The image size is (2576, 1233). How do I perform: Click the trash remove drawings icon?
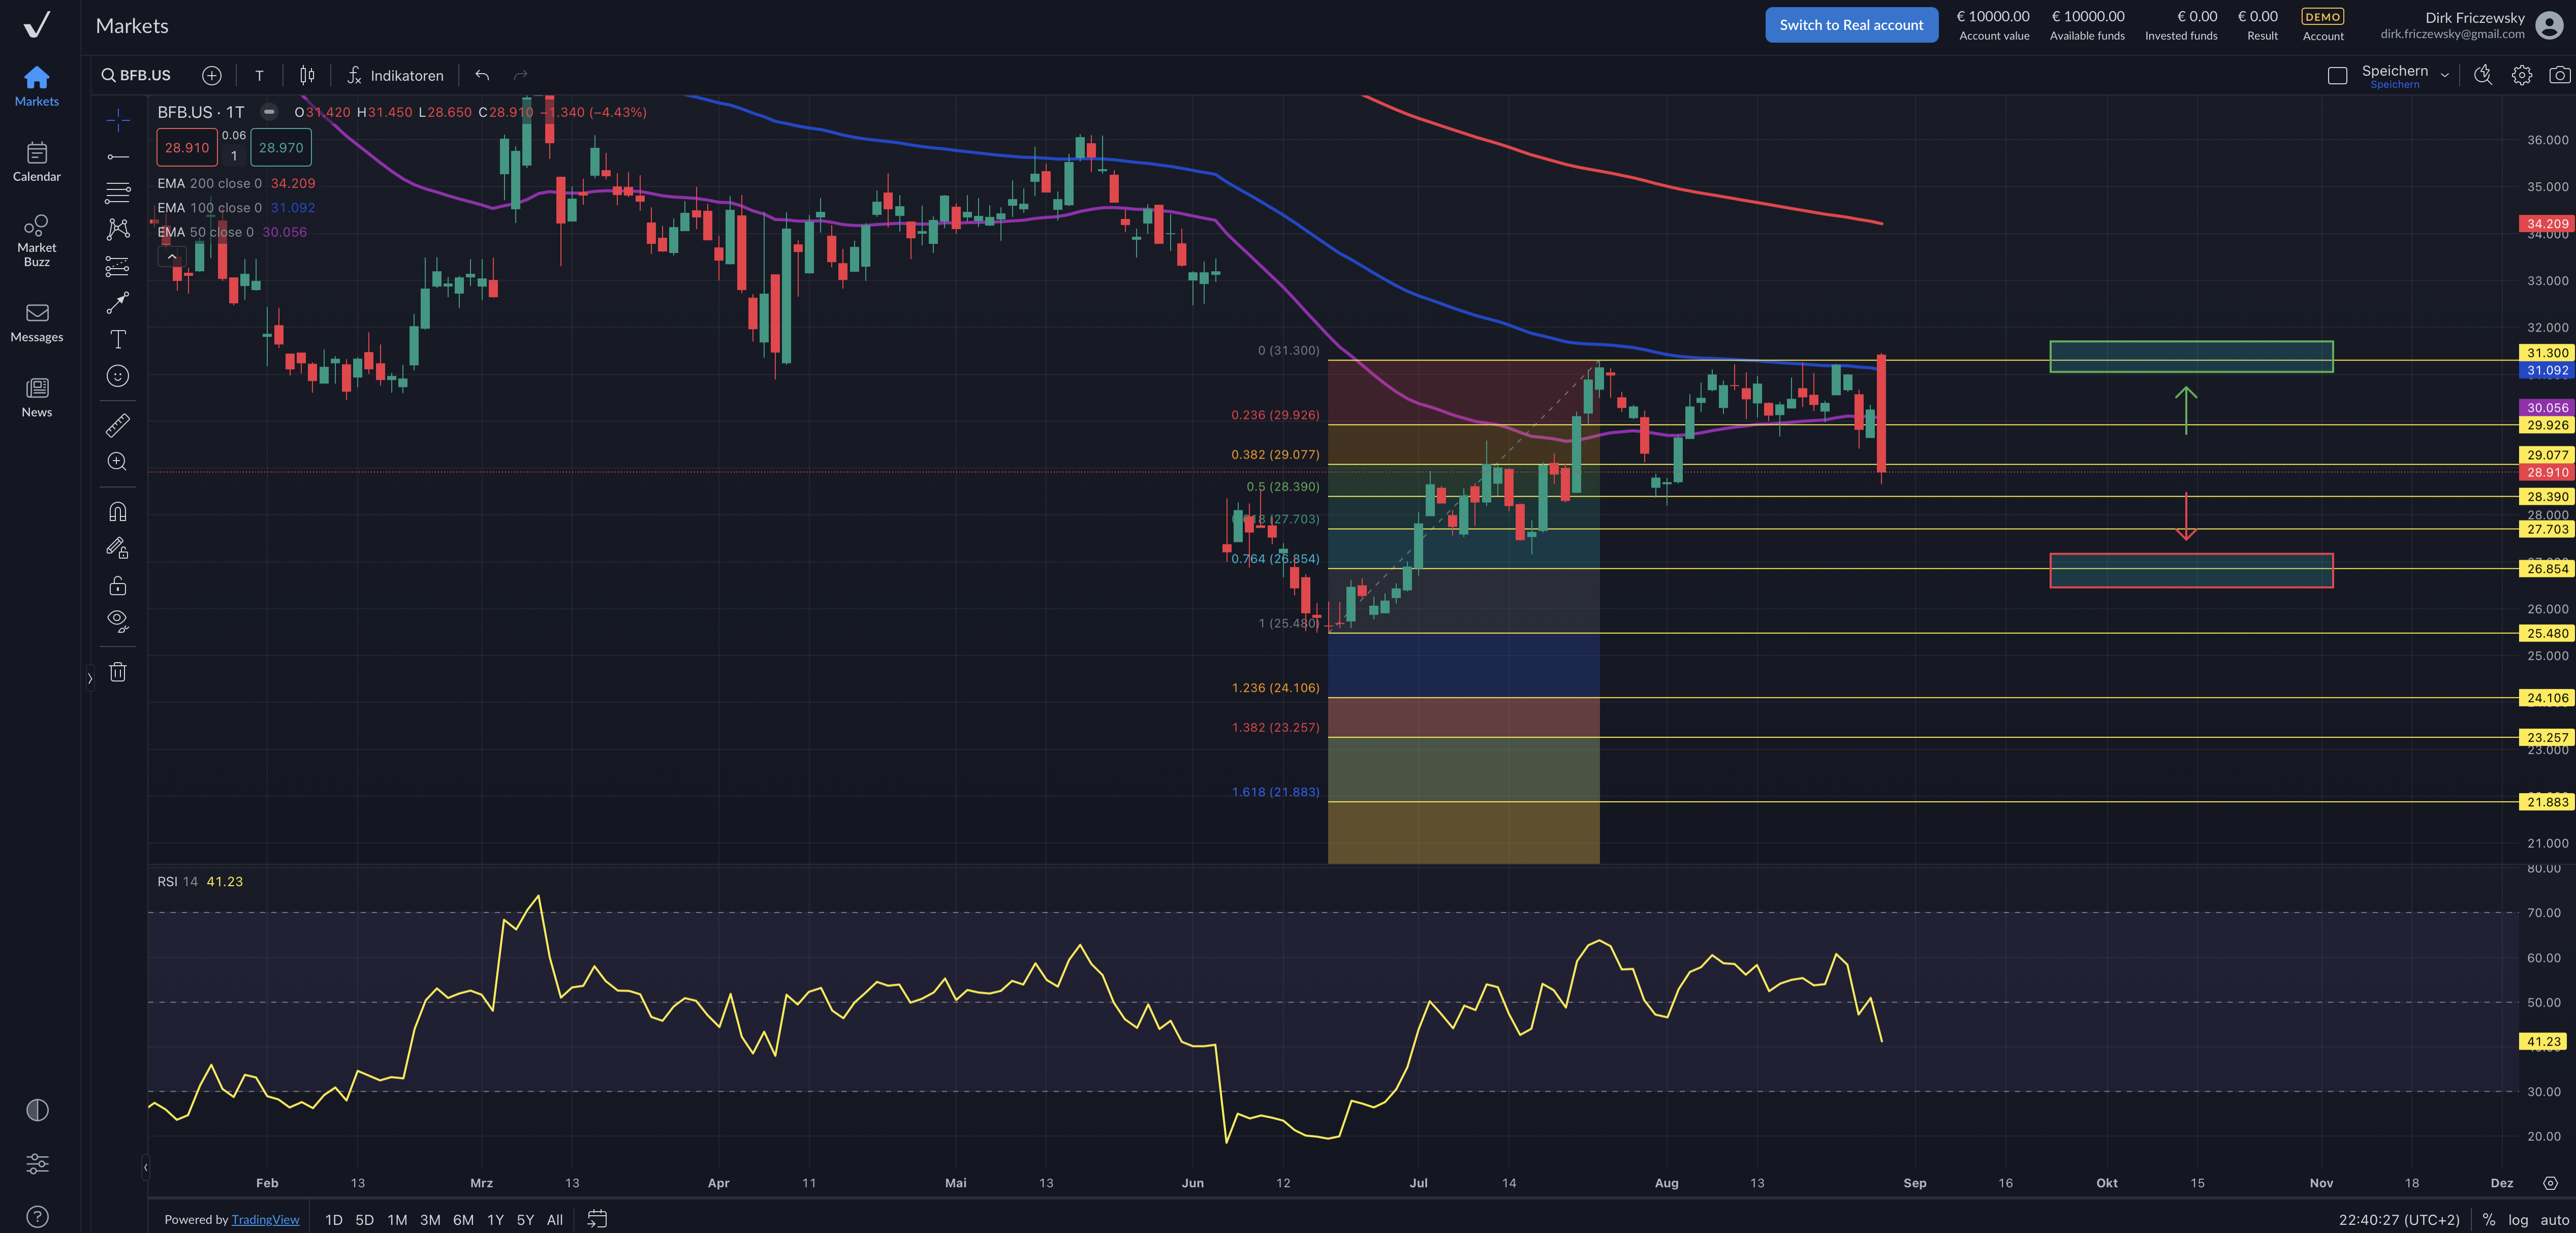118,672
